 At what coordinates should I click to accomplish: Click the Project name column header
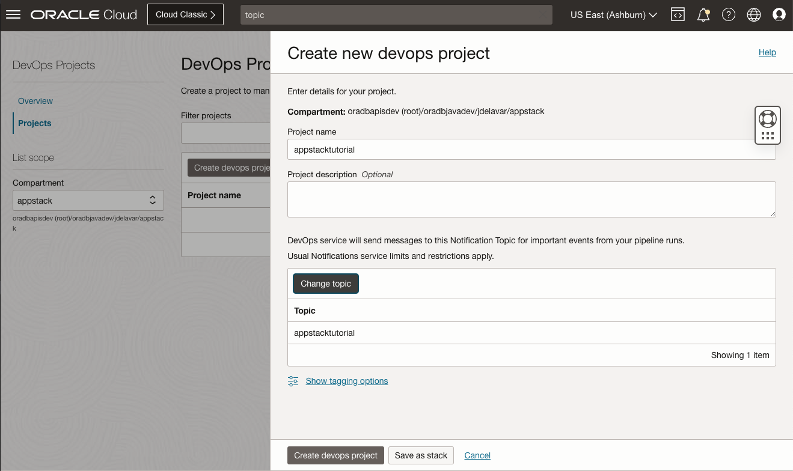point(214,195)
